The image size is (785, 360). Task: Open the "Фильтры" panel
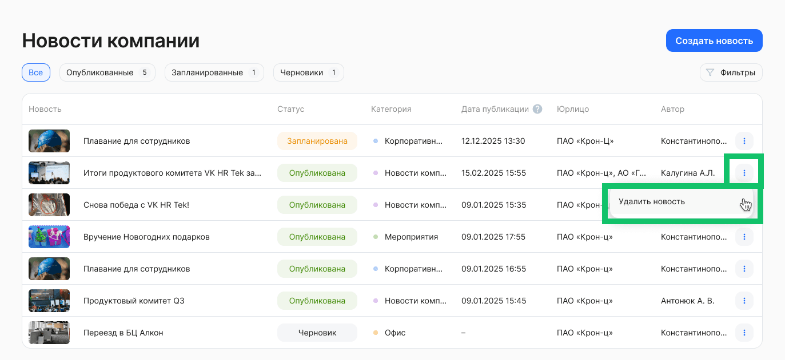tap(731, 72)
